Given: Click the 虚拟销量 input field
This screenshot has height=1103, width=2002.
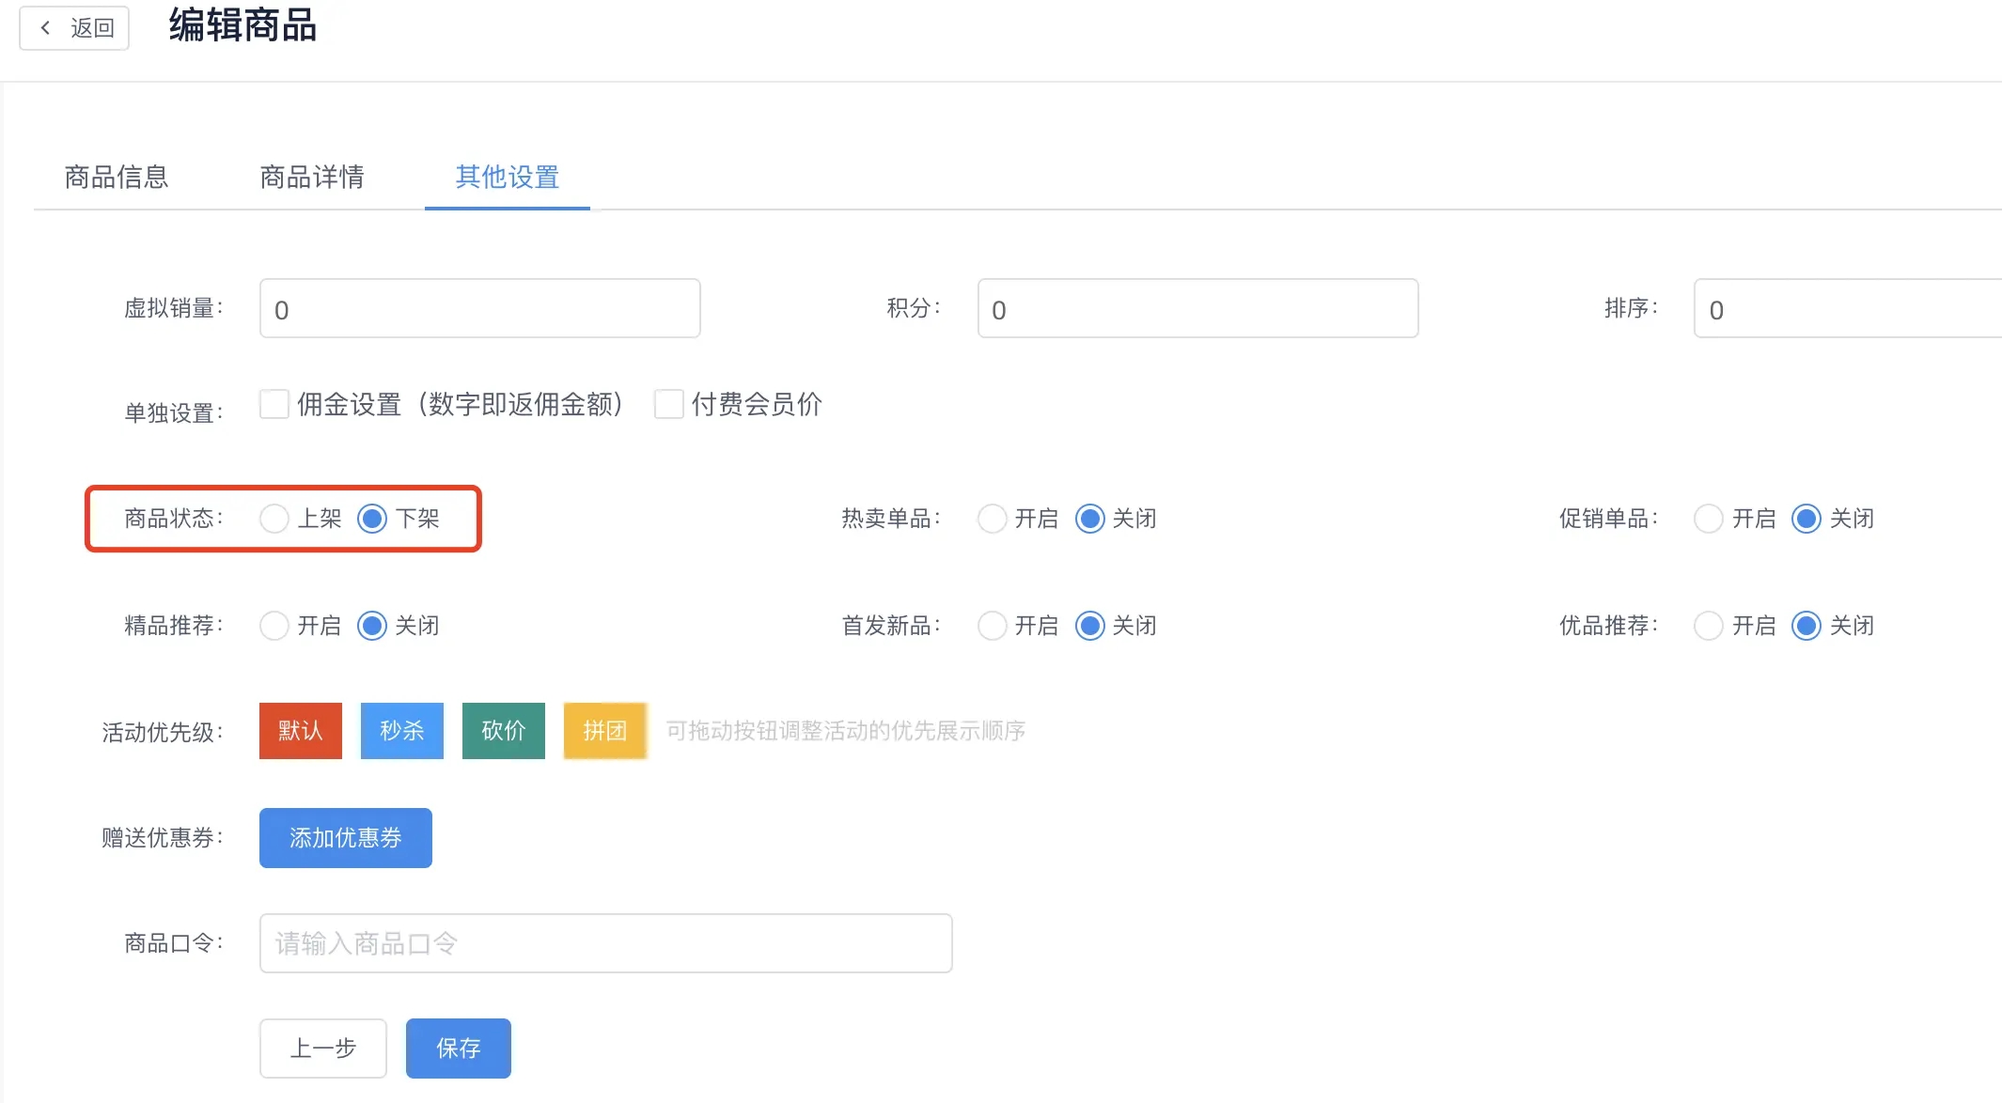Looking at the screenshot, I should click(479, 309).
